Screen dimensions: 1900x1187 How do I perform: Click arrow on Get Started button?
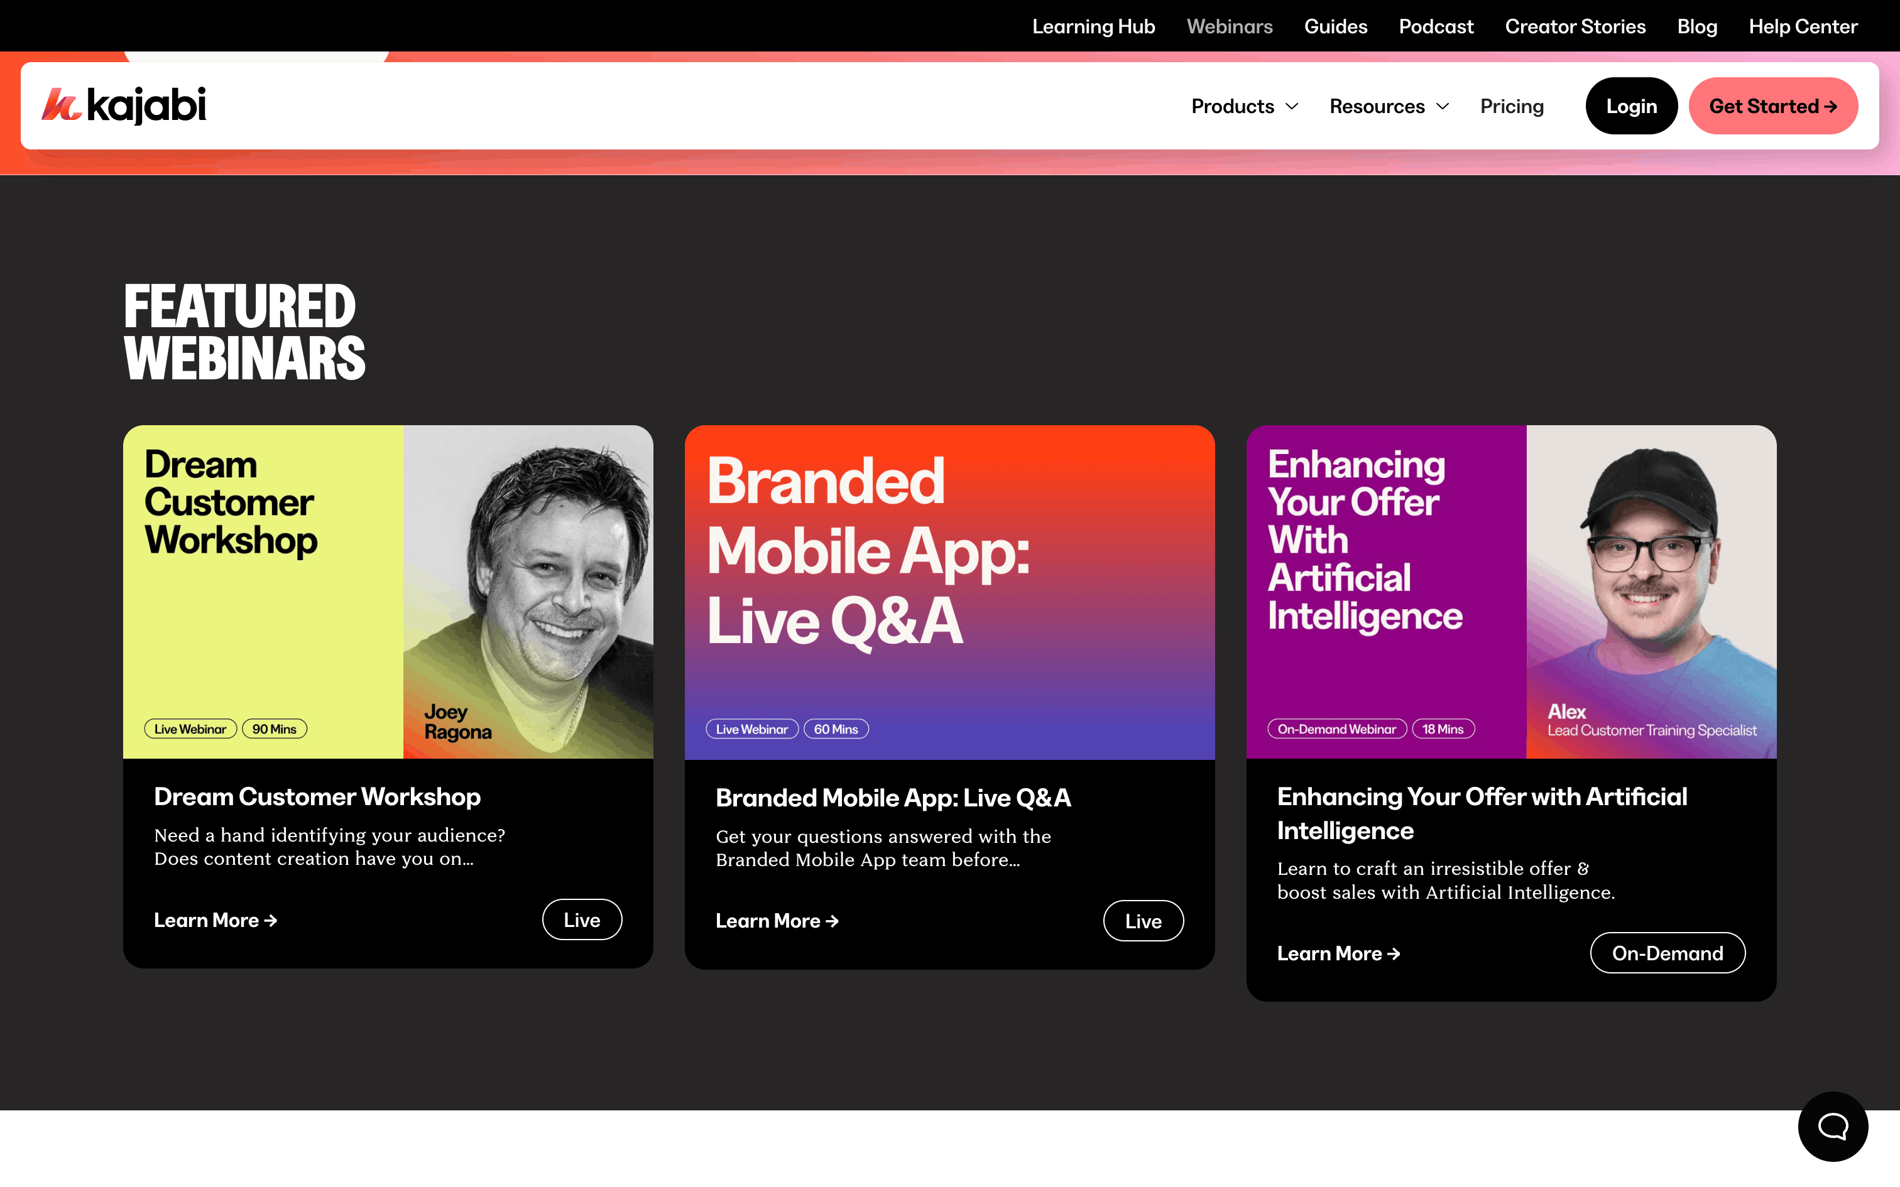coord(1831,107)
